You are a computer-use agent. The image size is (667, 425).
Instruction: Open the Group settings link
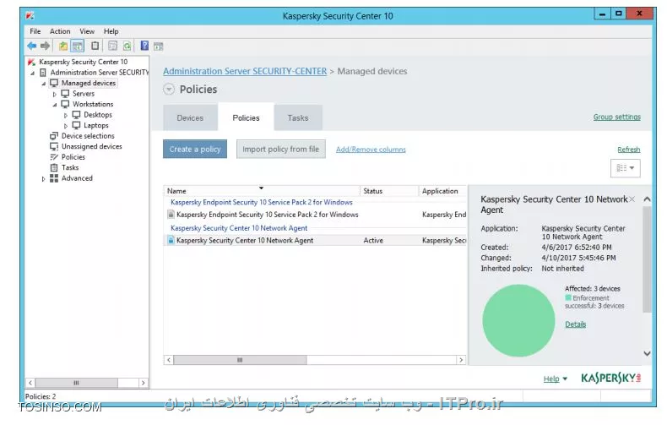click(x=617, y=117)
